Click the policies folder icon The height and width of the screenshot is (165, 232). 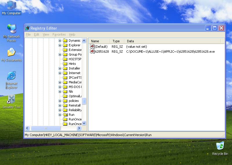pos(65,101)
